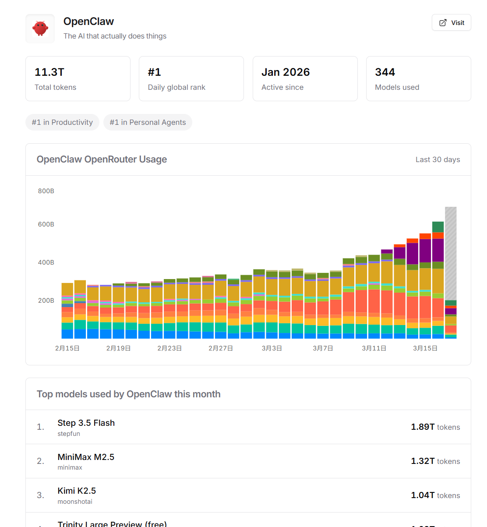Click large red segment of 3月11日 bar
Screen dimensions: 487x527
[x=374, y=301]
